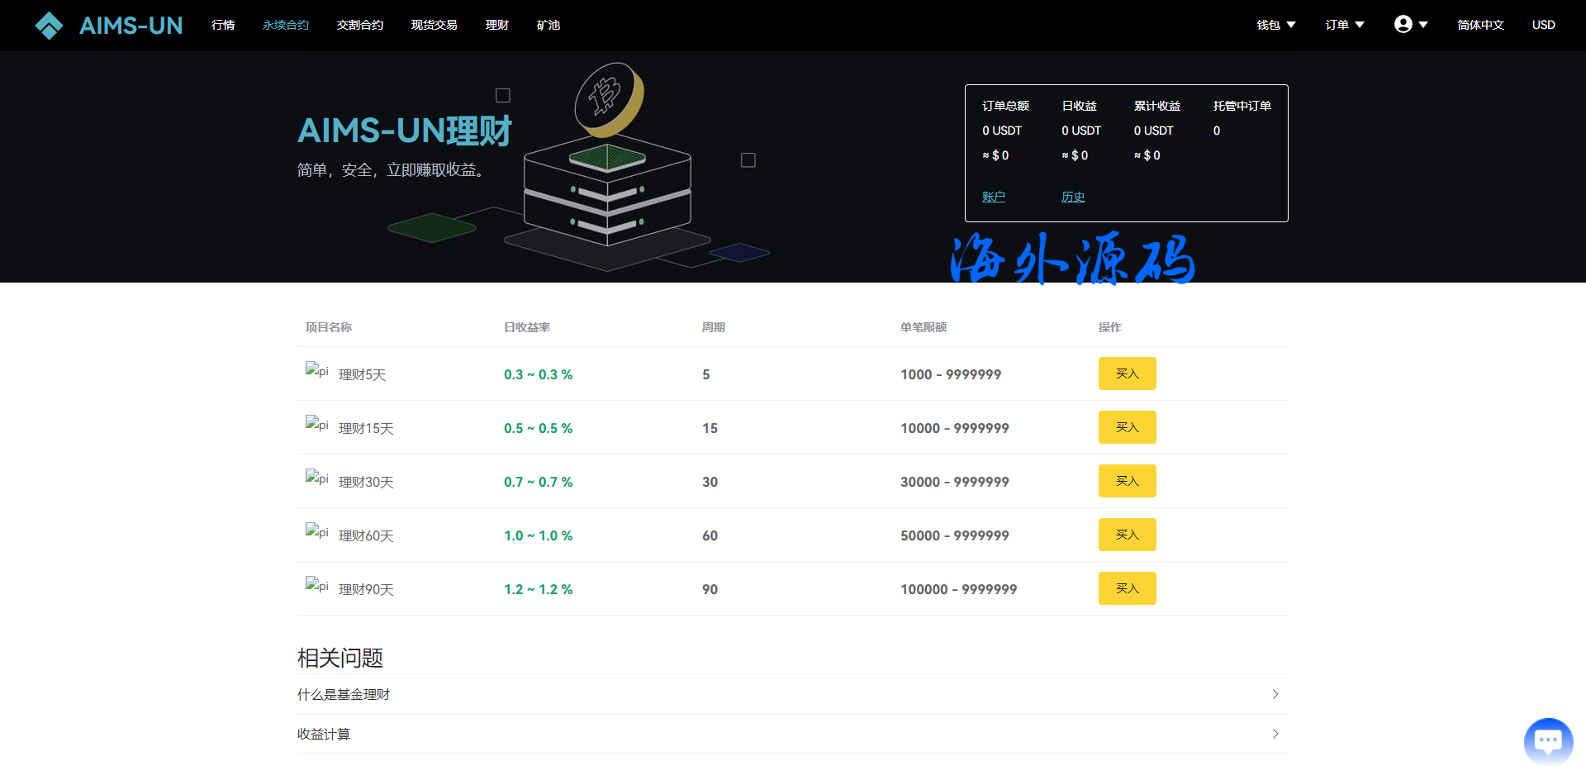Buy the 理财60天 product
This screenshot has height=766, width=1586.
coord(1127,535)
